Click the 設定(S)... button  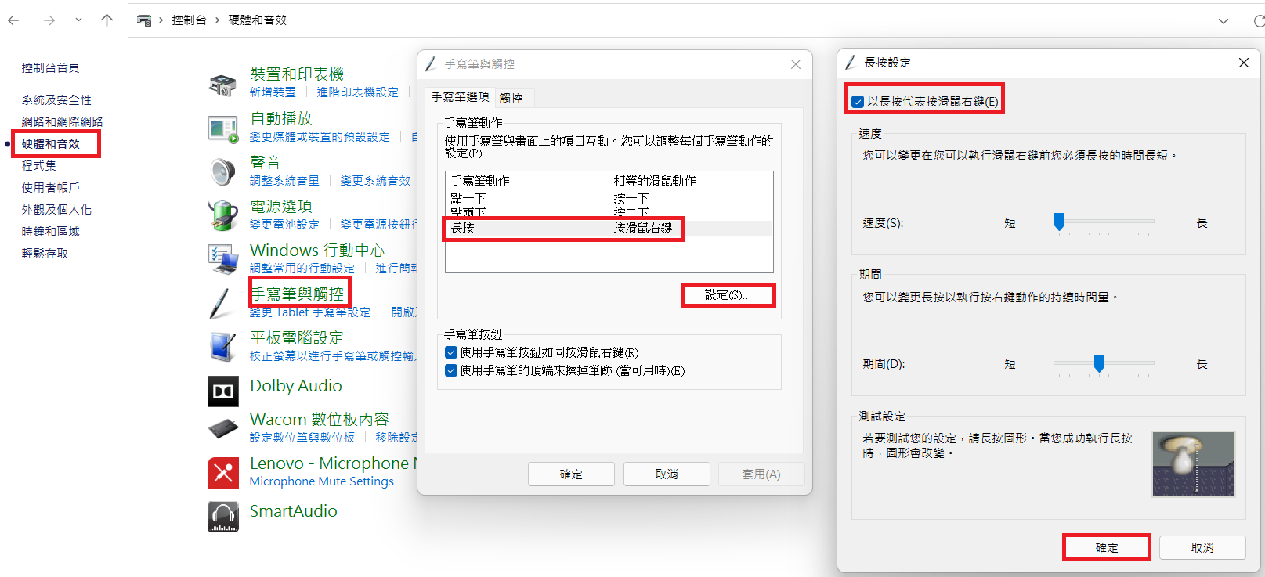coord(728,295)
